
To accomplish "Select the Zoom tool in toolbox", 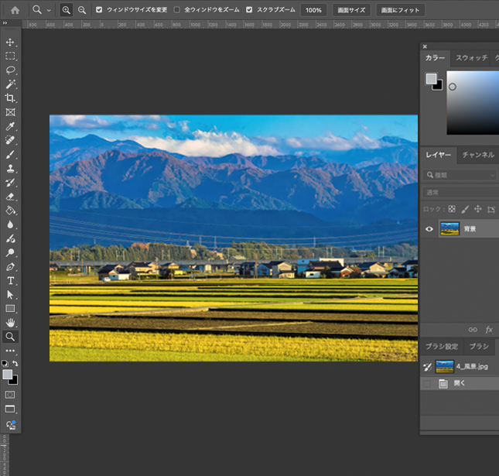I will pos(10,337).
